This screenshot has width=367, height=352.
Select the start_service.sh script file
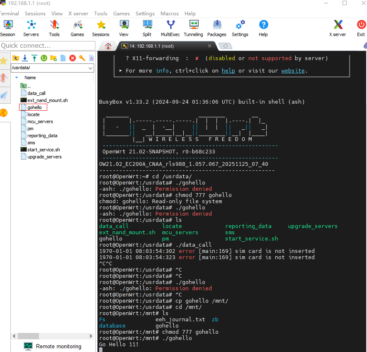click(x=40, y=150)
